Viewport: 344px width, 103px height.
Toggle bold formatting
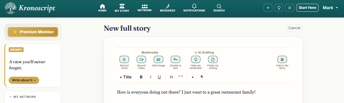tap(141, 77)
